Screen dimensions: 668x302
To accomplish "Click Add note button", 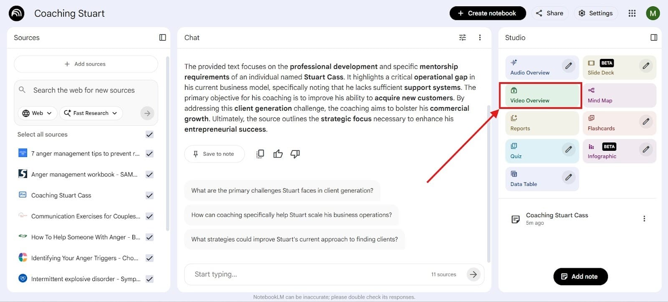I will [x=580, y=277].
